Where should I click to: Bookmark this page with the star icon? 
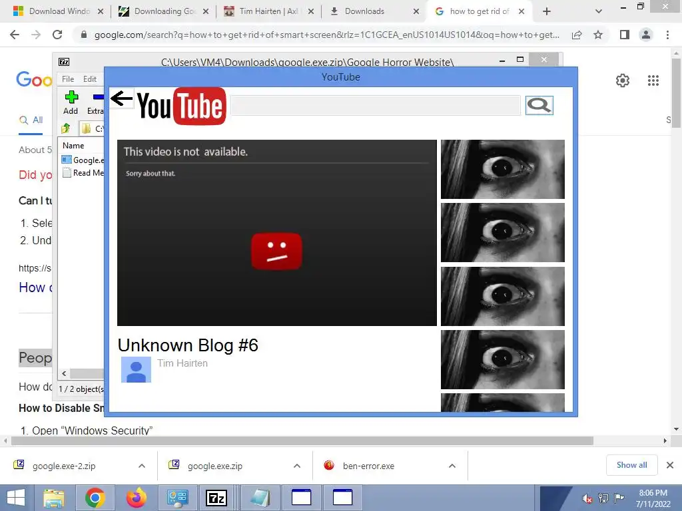[598, 35]
